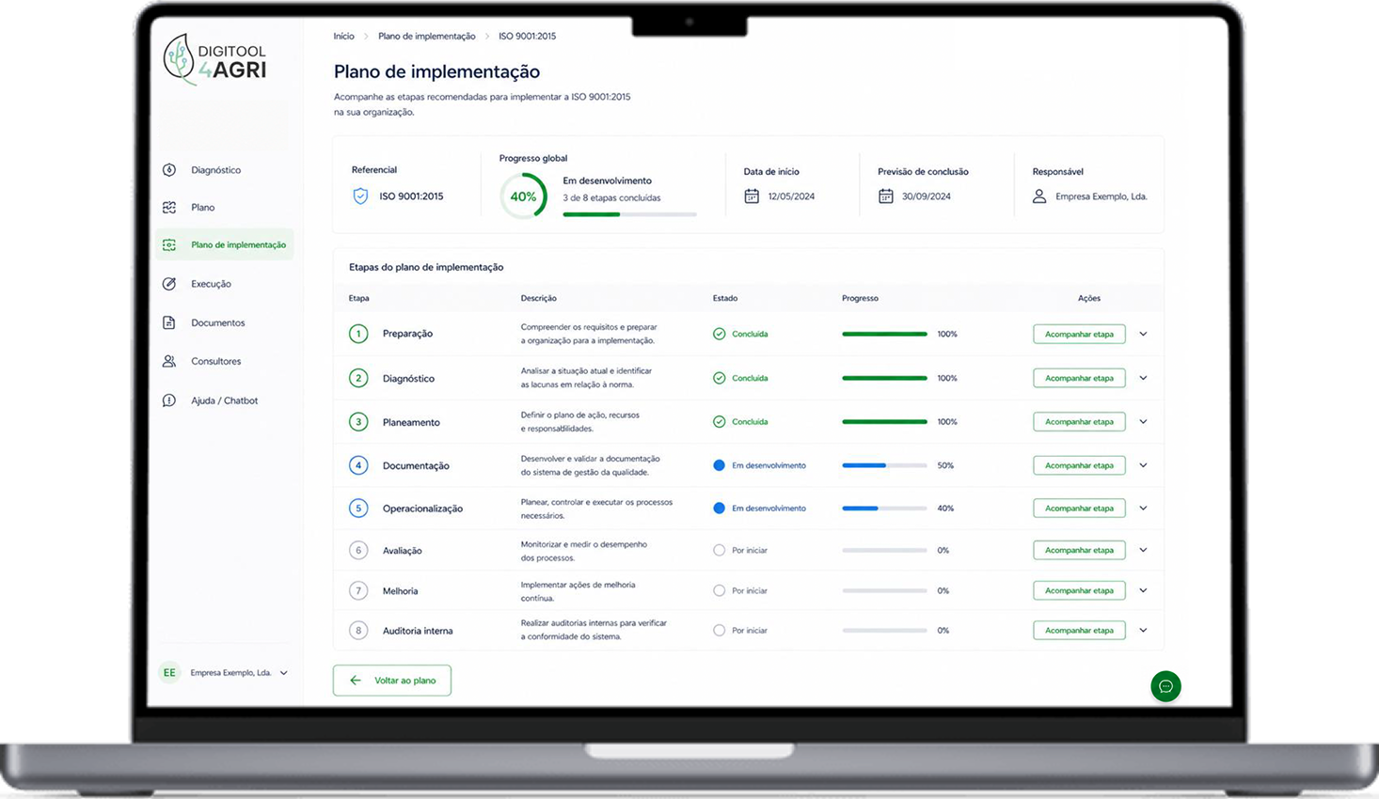Click the Concluída check icon in Diagnóstico row

(720, 378)
